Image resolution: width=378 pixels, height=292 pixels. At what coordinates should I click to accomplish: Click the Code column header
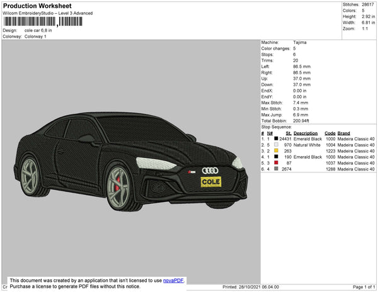[x=329, y=133]
